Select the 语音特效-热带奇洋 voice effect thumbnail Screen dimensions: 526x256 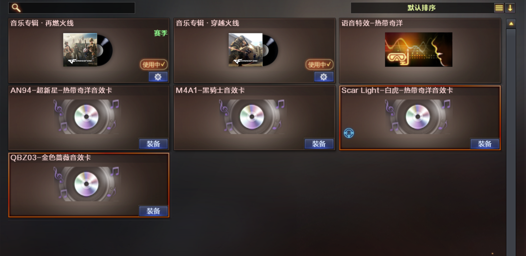(418, 50)
